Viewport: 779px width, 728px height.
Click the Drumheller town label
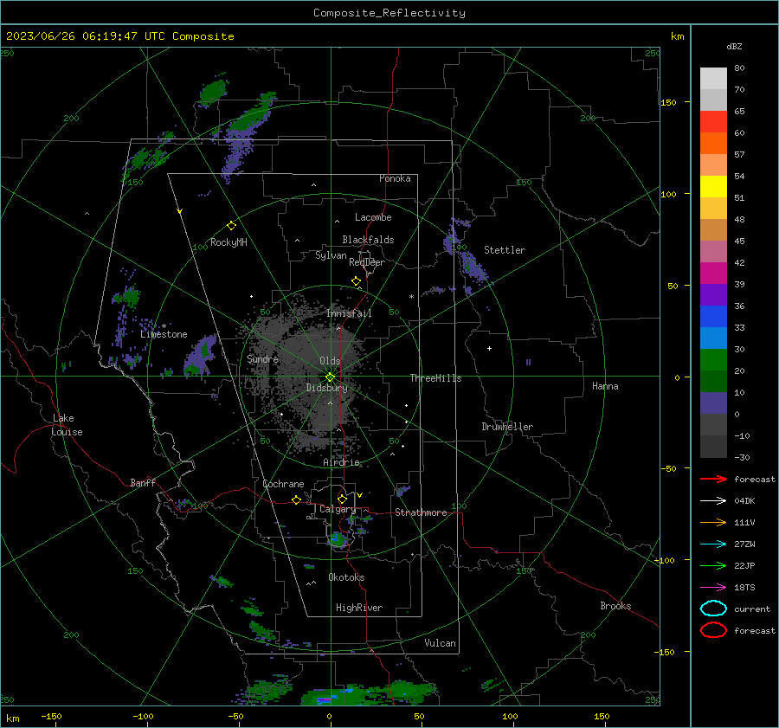click(x=507, y=427)
